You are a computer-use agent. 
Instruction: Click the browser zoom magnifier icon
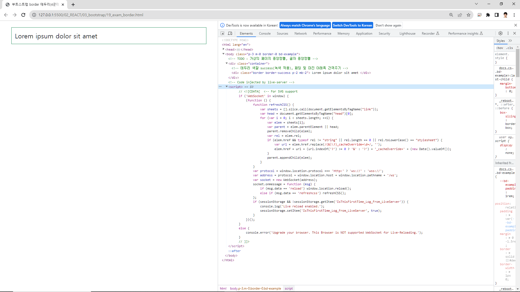(x=451, y=15)
